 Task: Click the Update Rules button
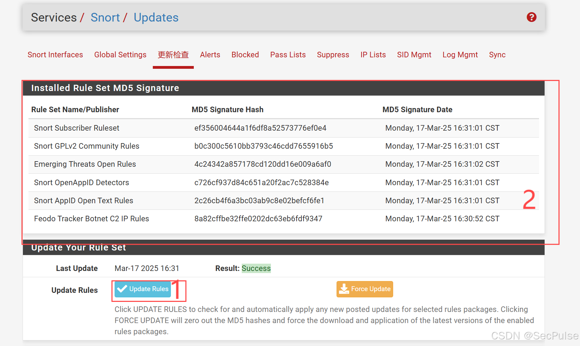click(143, 289)
